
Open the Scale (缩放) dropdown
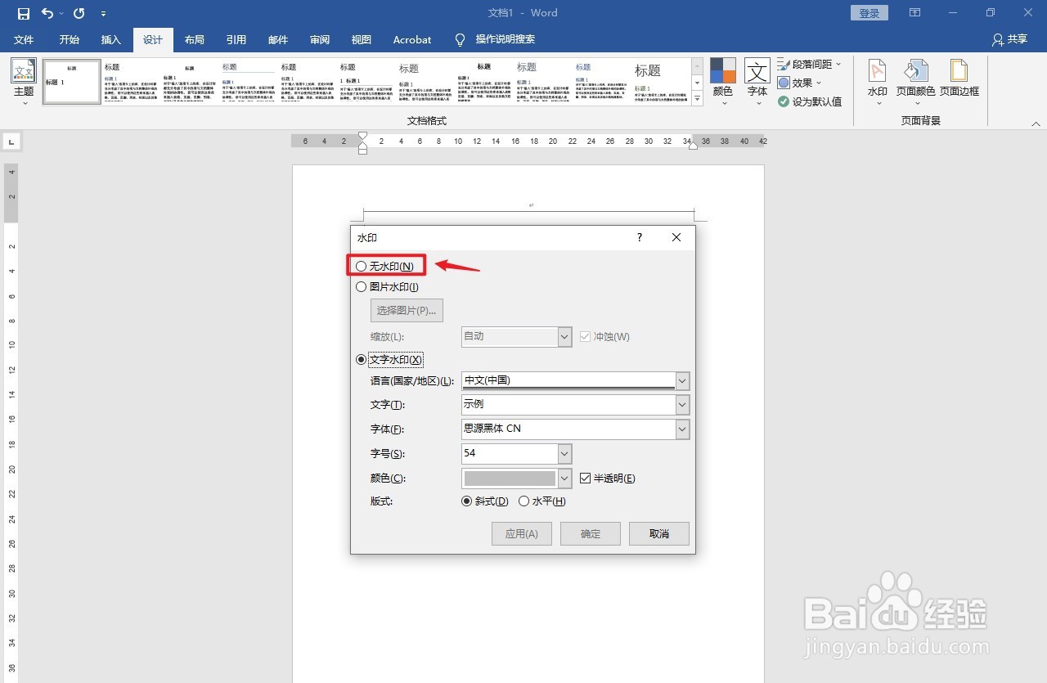[x=564, y=337]
